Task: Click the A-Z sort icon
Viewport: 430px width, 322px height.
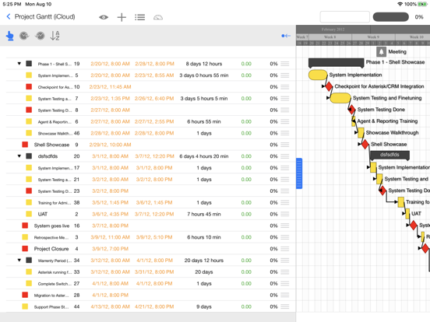Action: [x=55, y=36]
